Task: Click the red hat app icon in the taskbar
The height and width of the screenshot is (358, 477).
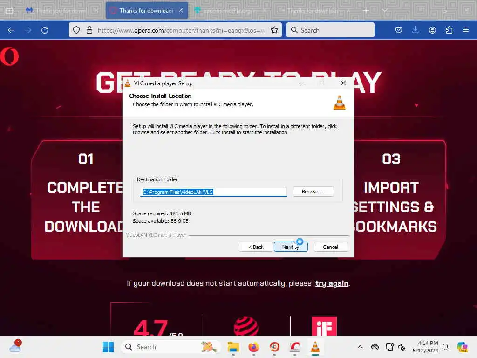Action: coord(295,347)
